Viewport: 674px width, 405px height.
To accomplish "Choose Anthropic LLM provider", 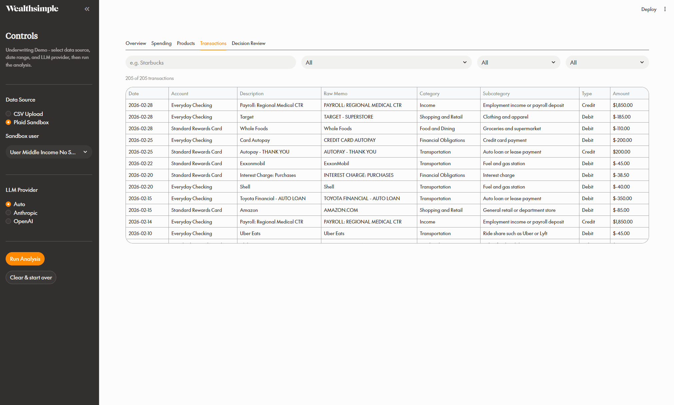I will pos(22,213).
